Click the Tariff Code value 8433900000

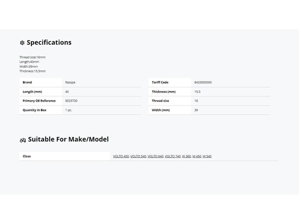pos(203,82)
